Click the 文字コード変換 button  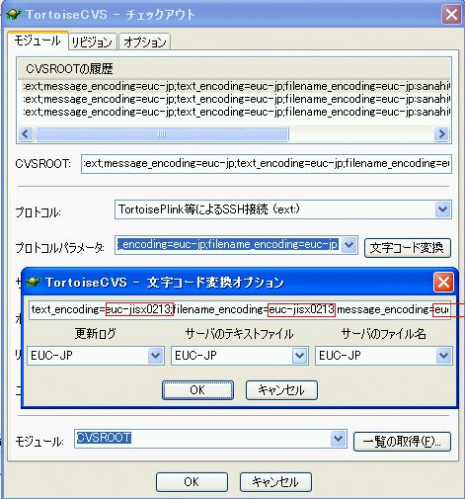[x=407, y=248]
